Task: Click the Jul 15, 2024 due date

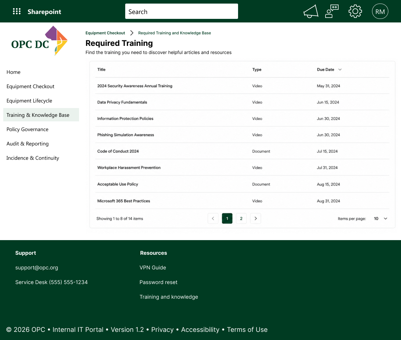Action: point(327,151)
